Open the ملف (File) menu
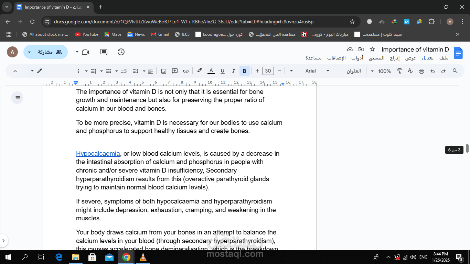This screenshot has width=470, height=264. 444,58
